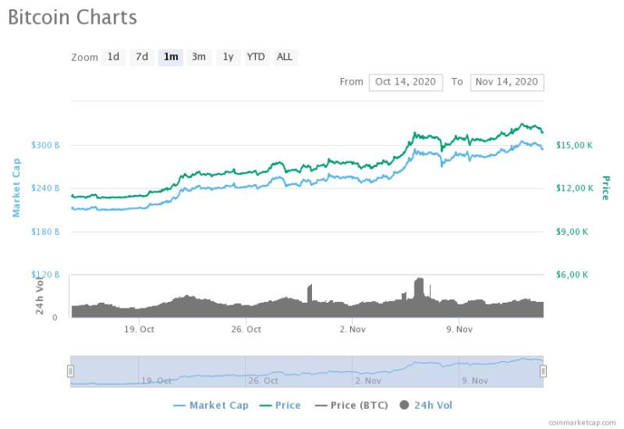Click the 26. Oct x-axis label

coord(247,330)
